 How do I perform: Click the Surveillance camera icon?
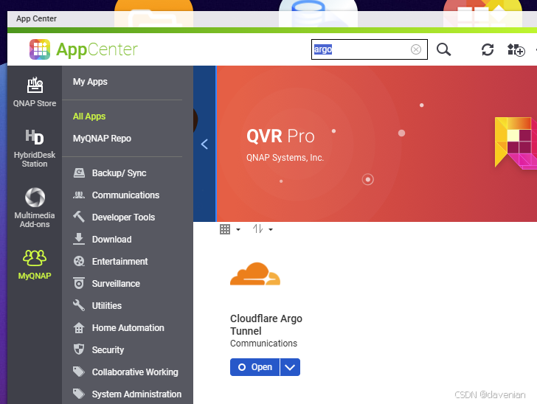(x=79, y=283)
